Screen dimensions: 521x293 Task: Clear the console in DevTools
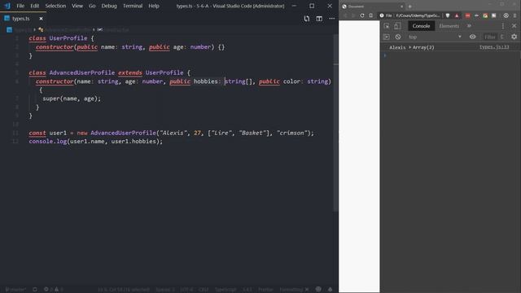(x=398, y=37)
